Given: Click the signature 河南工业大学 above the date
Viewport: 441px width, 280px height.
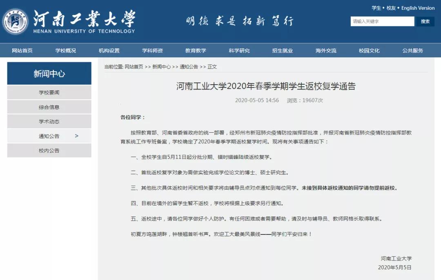Looking at the screenshot, I should [396, 258].
